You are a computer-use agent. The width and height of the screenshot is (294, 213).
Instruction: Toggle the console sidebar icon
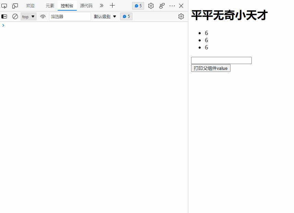pyautogui.click(x=4, y=16)
